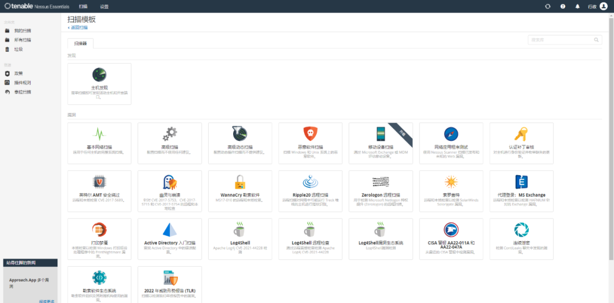Image resolution: width=614 pixels, height=303 pixels.
Task: Open the 阅读更多 news link
Action: [x=47, y=301]
